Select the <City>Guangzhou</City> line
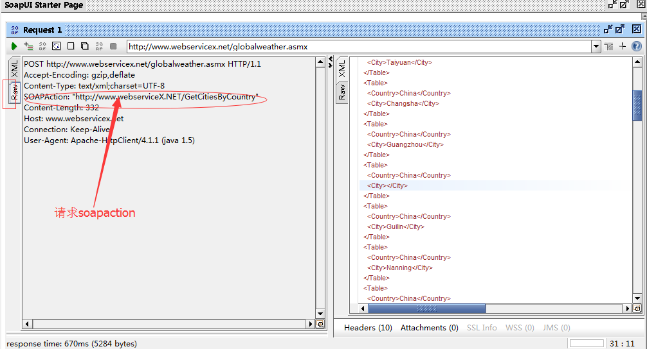This screenshot has height=349, width=647. [x=405, y=144]
